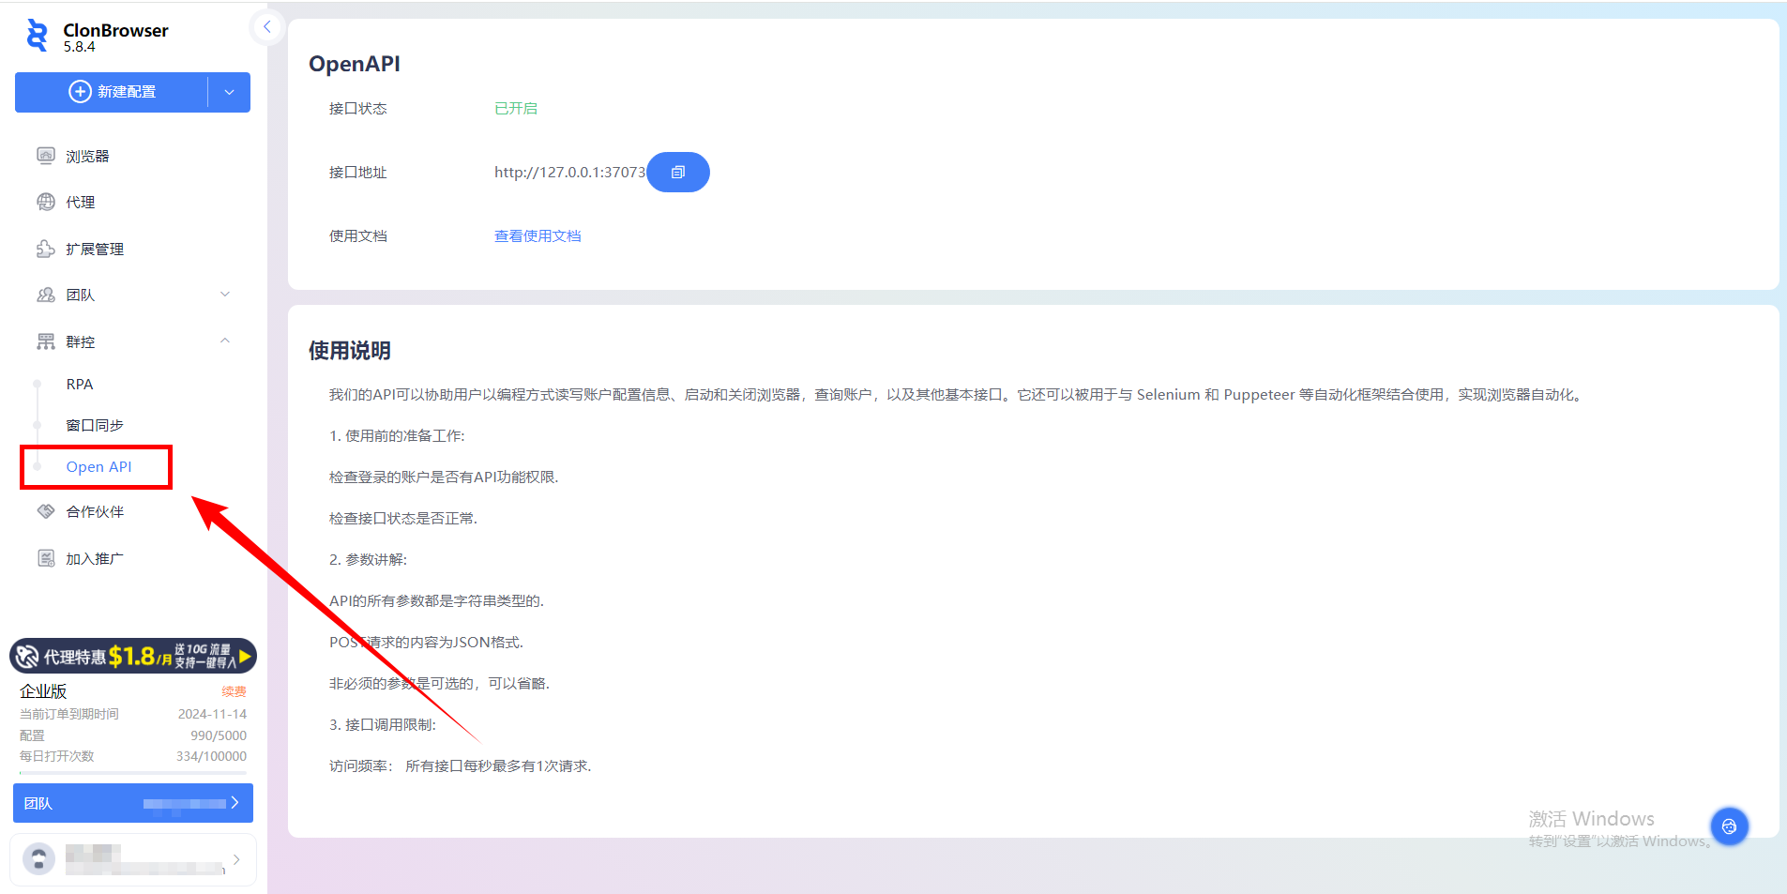
Task: Click the new configuration button
Action: coord(113,92)
